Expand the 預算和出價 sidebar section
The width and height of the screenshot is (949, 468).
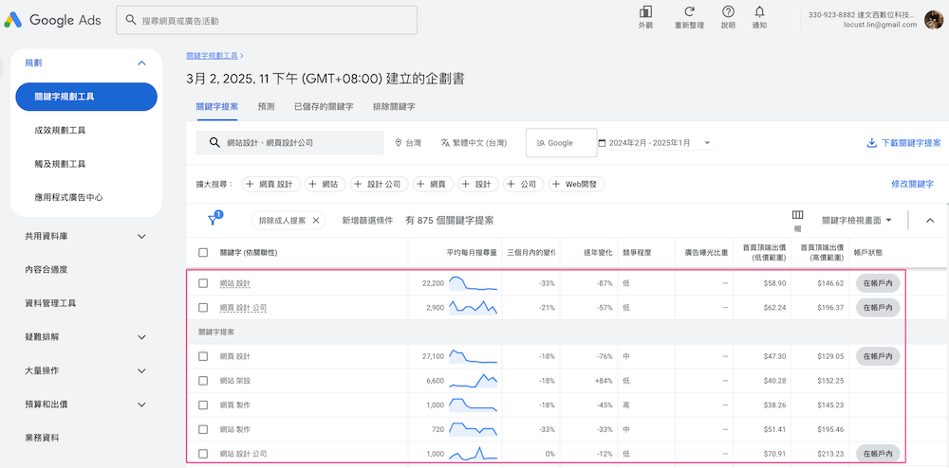[141, 405]
